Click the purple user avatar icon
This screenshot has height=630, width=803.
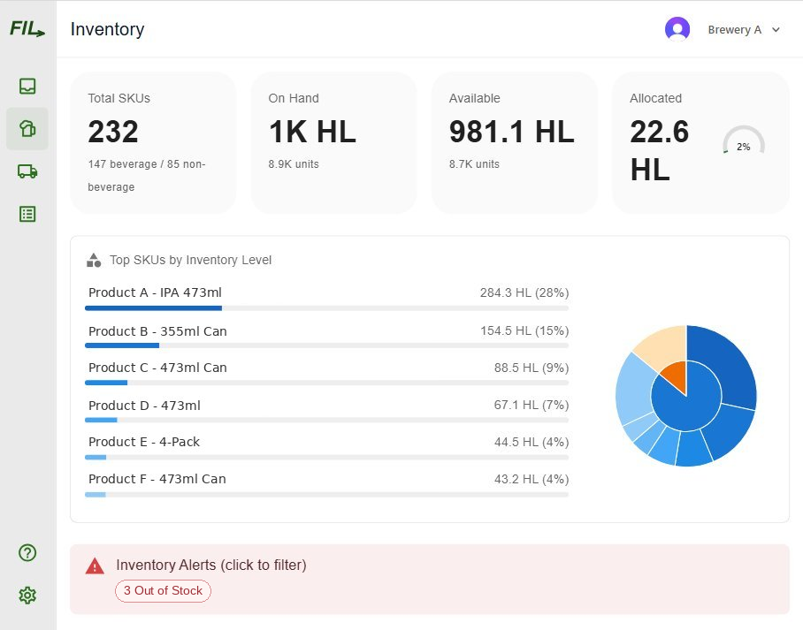[677, 29]
